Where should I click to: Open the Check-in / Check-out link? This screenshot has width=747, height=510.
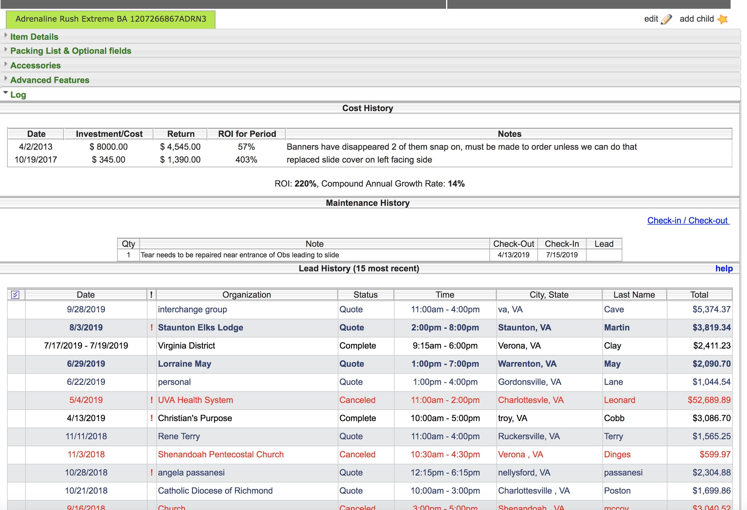pos(688,220)
